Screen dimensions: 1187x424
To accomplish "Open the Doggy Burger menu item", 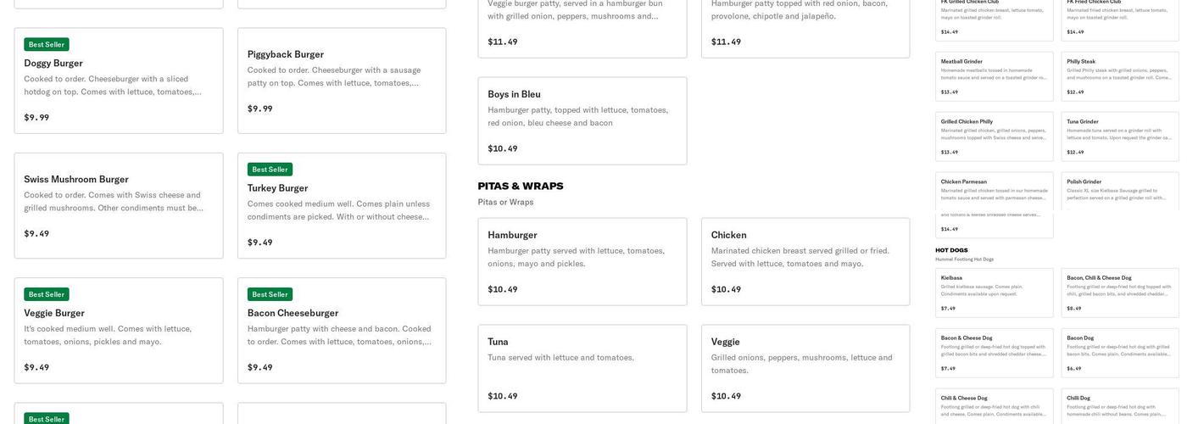I will tap(119, 81).
